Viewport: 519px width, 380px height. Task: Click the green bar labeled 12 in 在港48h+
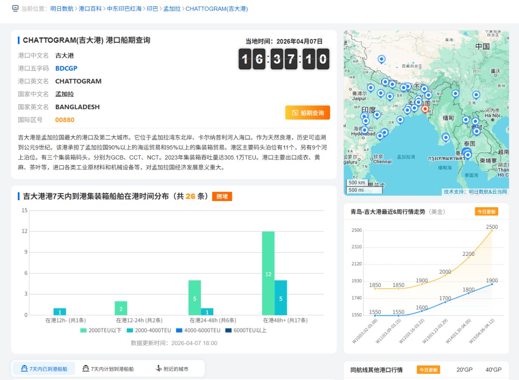coord(268,273)
